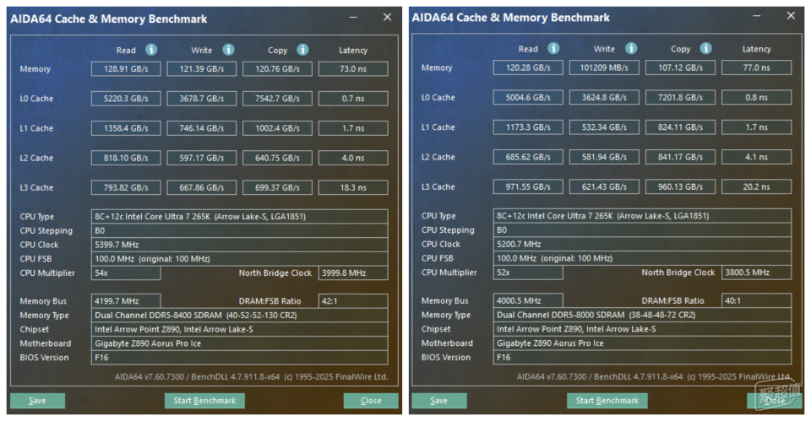Select North Bridge Clock 3999.8 MHz
Screen dimensions: 811x421
coord(353,273)
